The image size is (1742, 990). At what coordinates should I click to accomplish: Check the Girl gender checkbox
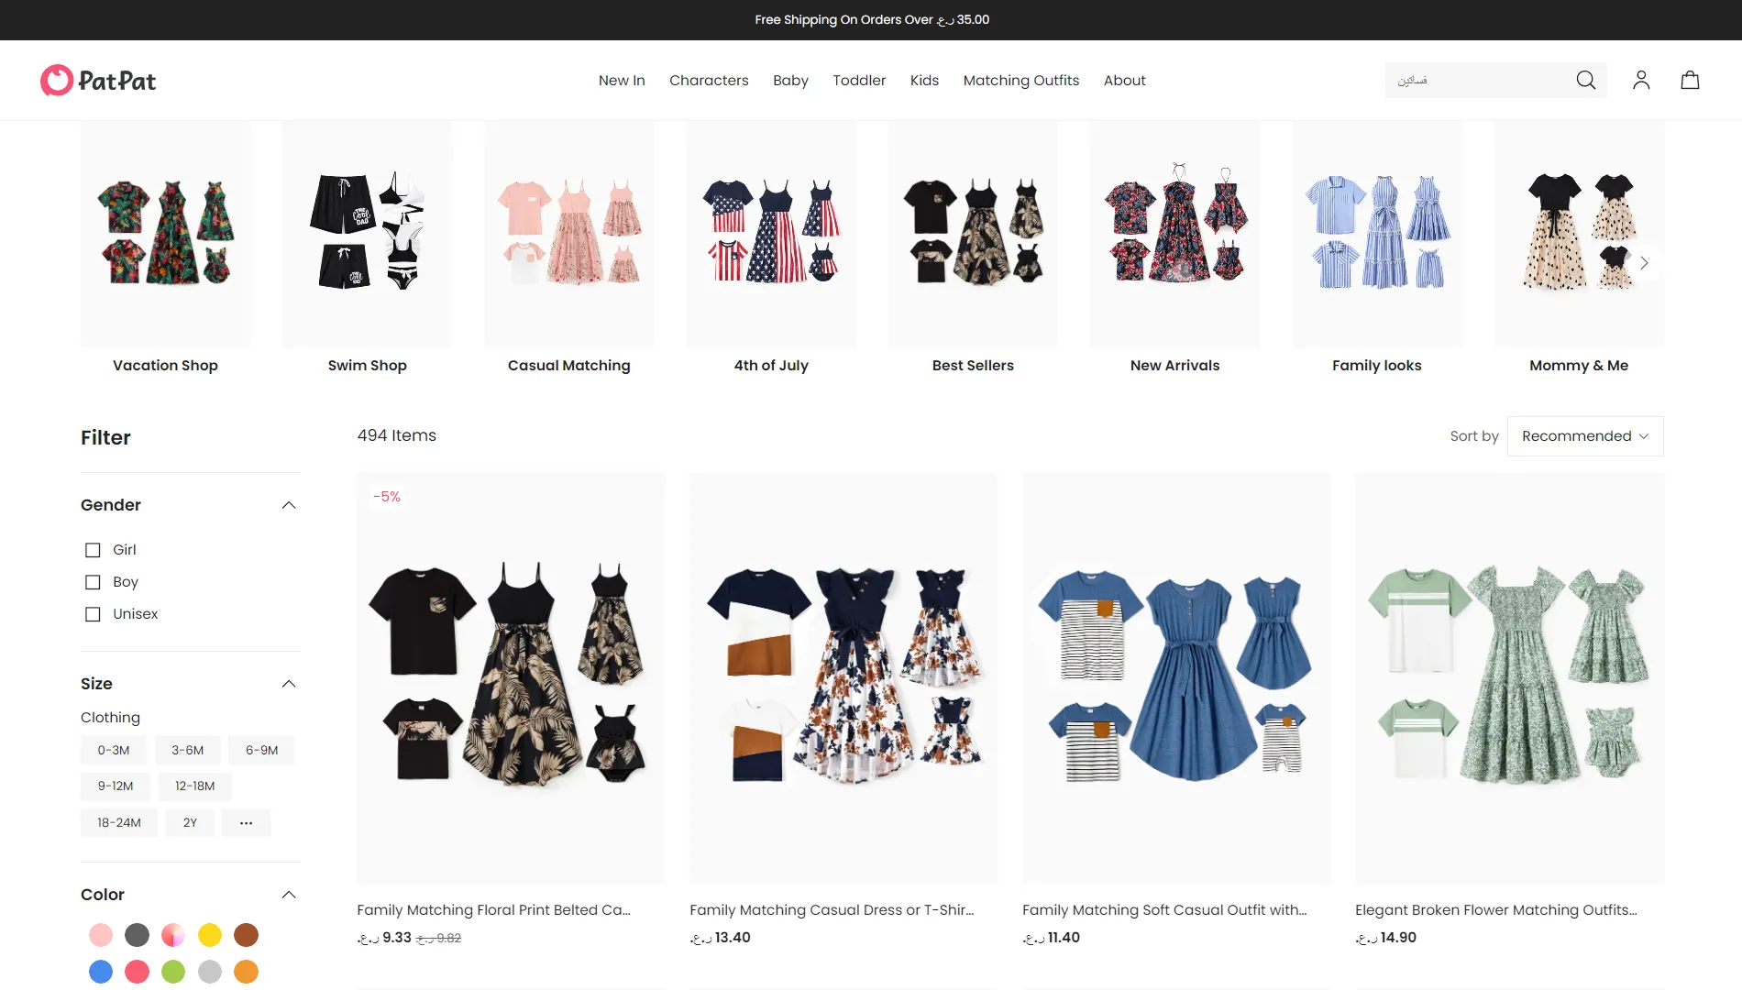[93, 550]
